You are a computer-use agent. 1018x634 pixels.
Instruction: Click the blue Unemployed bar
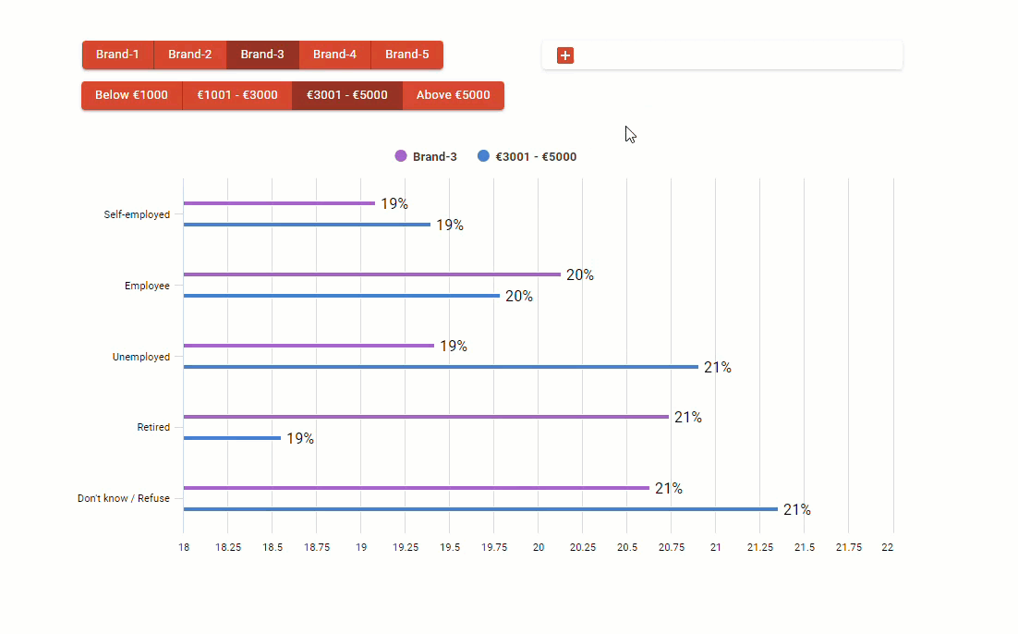(441, 367)
